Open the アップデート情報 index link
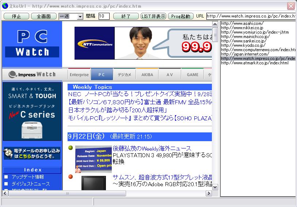 click(28, 177)
